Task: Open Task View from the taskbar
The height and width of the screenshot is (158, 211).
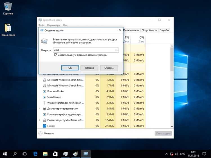Action: tap(25, 154)
